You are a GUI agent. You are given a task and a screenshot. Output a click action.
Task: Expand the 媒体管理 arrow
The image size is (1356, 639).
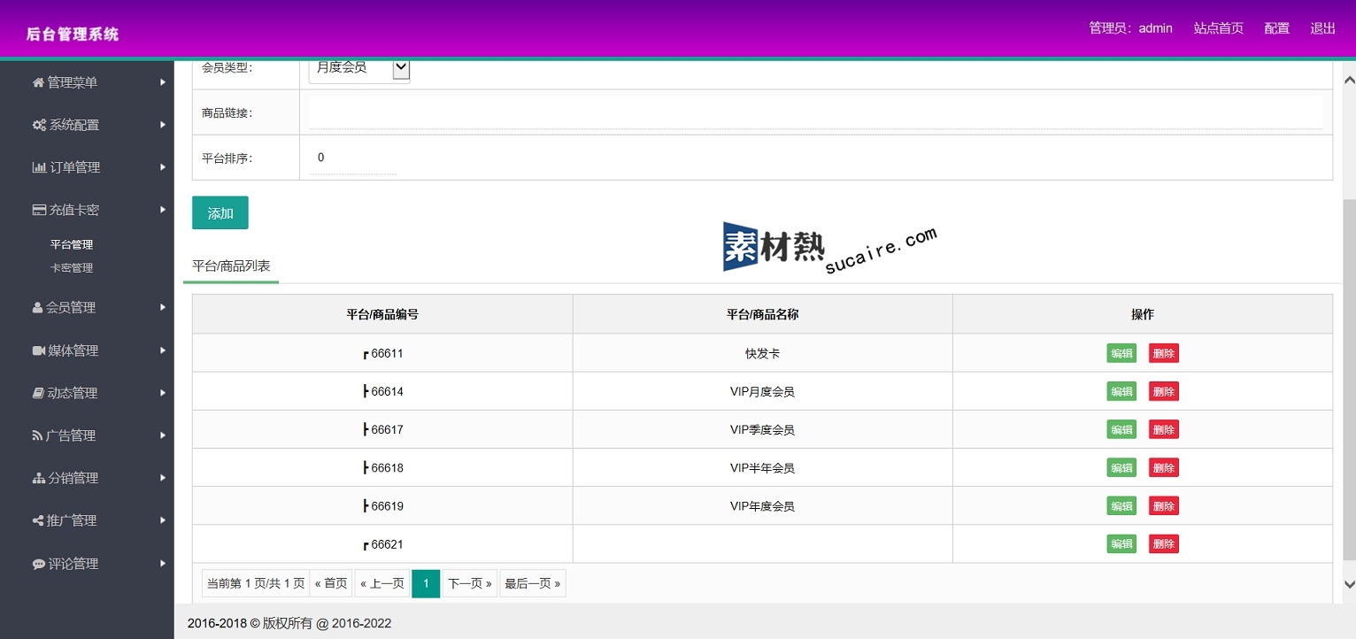pos(163,350)
